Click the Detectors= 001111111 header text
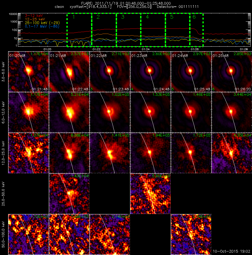Image resolution: width=252 pixels, height=255 pixels. pos(177,7)
